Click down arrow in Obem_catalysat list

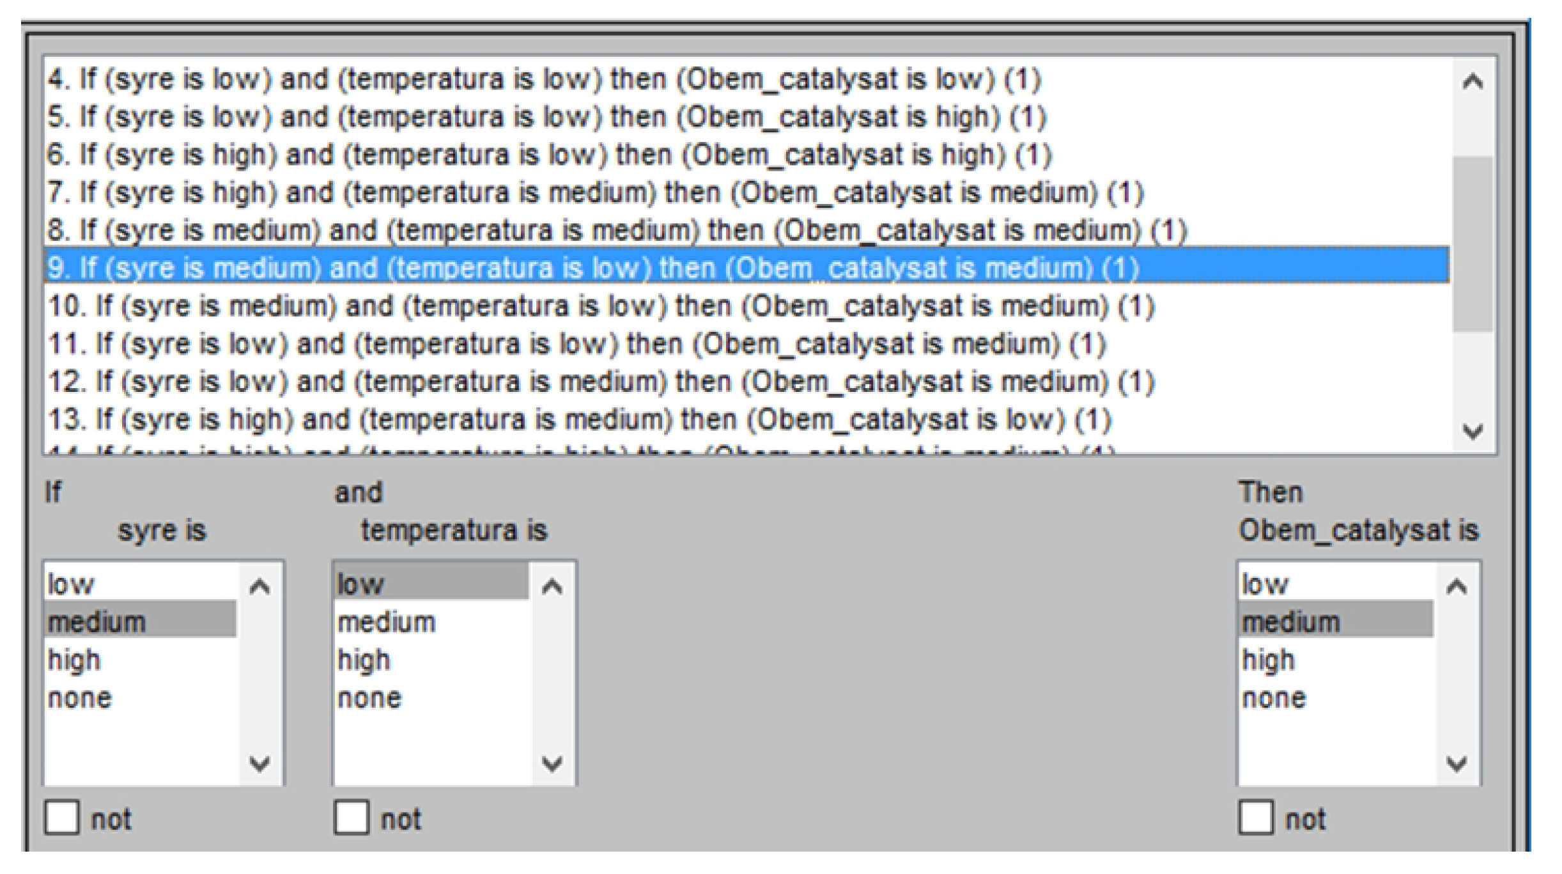(x=1457, y=763)
